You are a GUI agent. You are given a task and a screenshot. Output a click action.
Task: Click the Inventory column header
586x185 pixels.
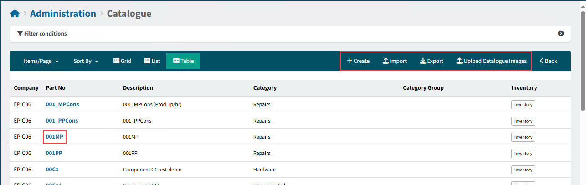pyautogui.click(x=524, y=88)
